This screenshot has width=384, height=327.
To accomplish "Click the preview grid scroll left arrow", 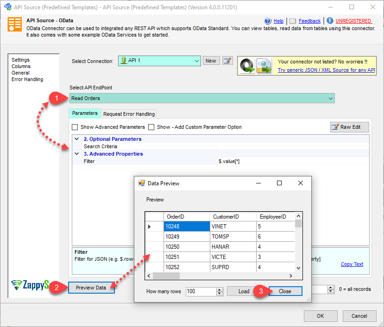I will (149, 276).
